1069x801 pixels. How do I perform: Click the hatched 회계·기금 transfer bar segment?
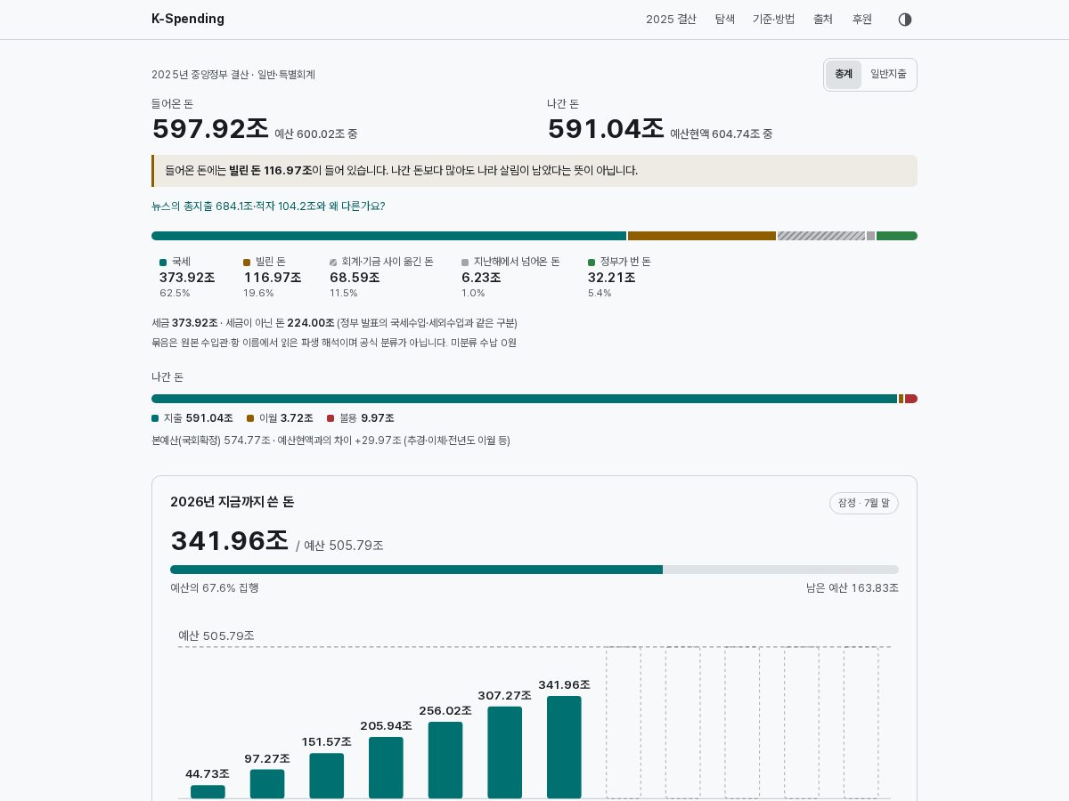[821, 236]
